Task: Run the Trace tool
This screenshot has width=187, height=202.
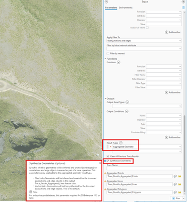Action: [x=176, y=198]
